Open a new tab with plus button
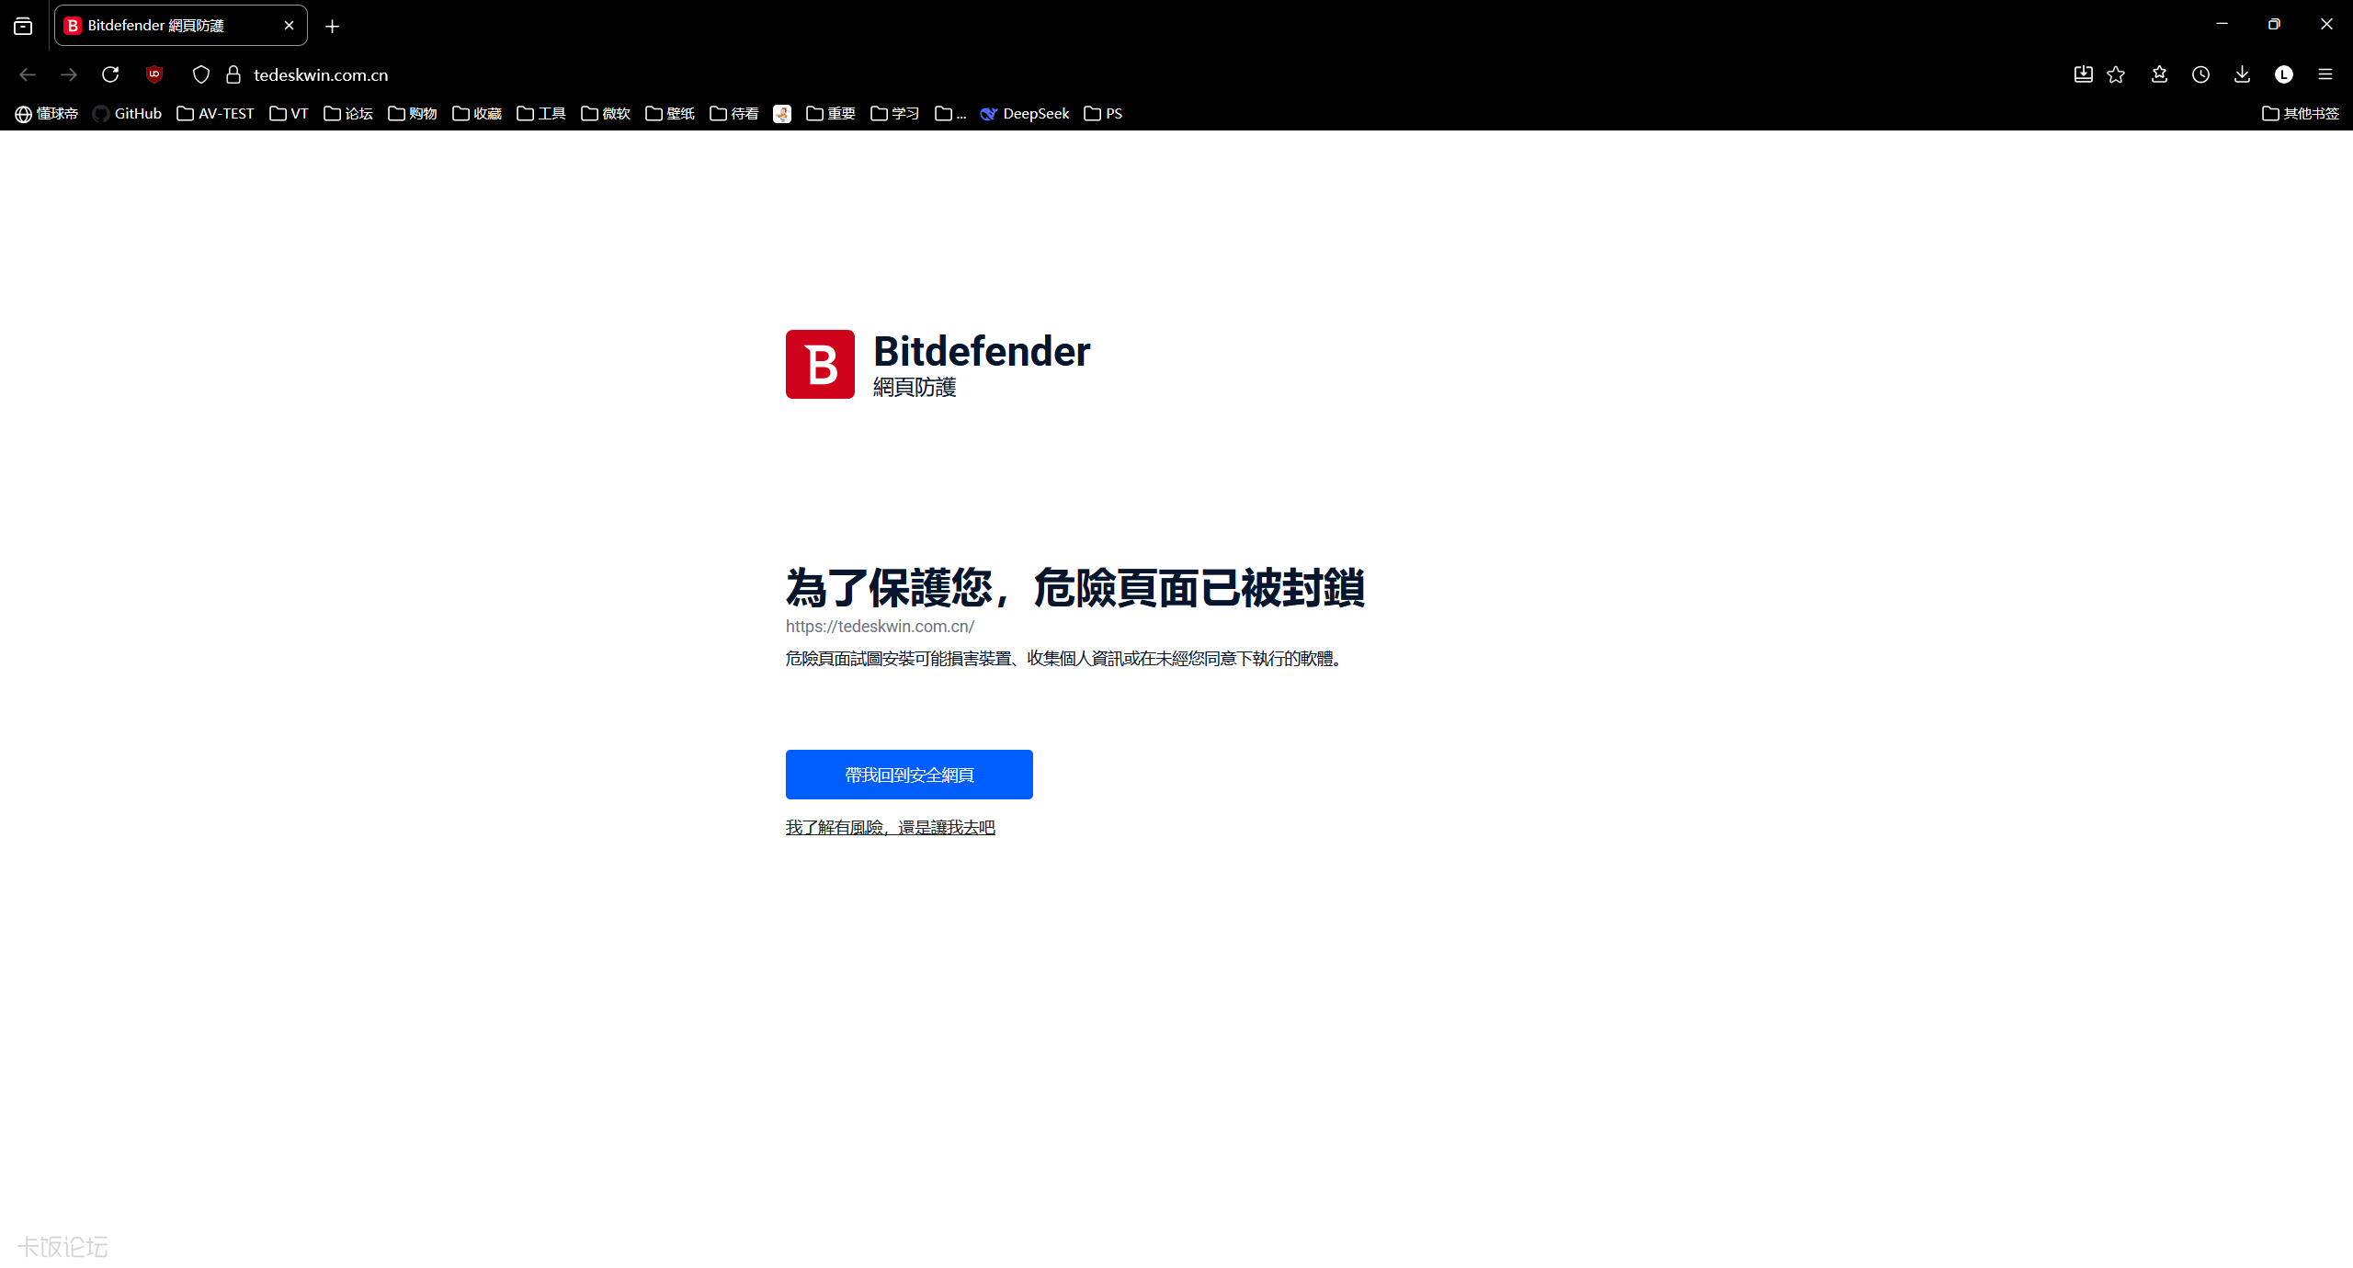 [x=333, y=27]
